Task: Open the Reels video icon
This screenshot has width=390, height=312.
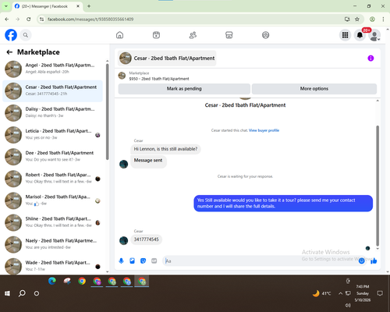Action: pyautogui.click(x=156, y=35)
